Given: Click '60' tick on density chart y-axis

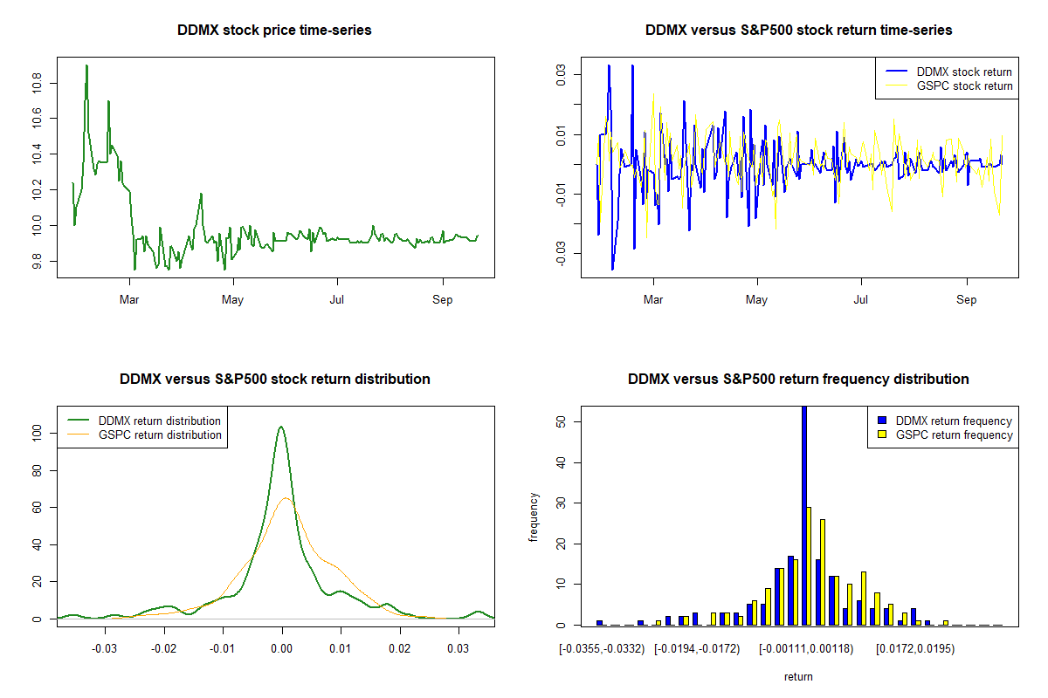Looking at the screenshot, I should (x=37, y=507).
